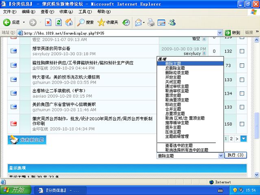Check the checkbox for the sexylucy thread row

tap(242, 51)
